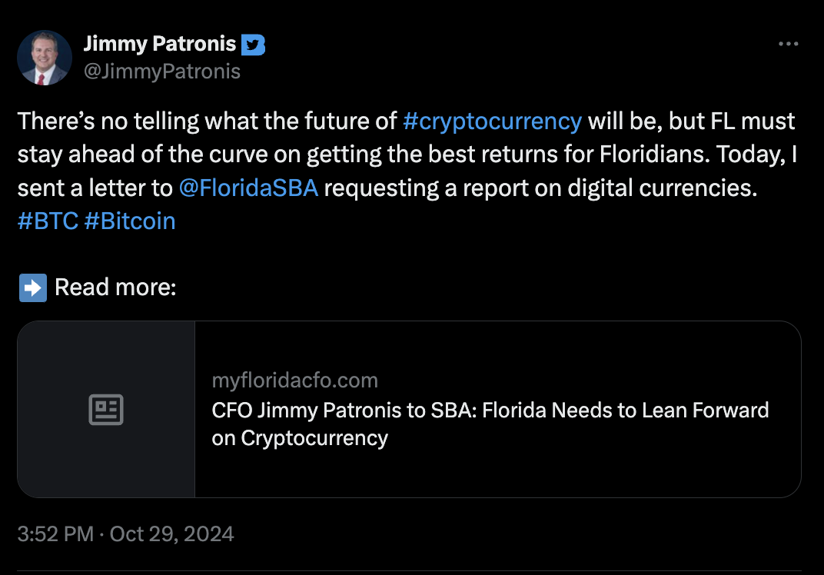
Task: Open Jimmy Patronis profile picture
Action: (45, 58)
